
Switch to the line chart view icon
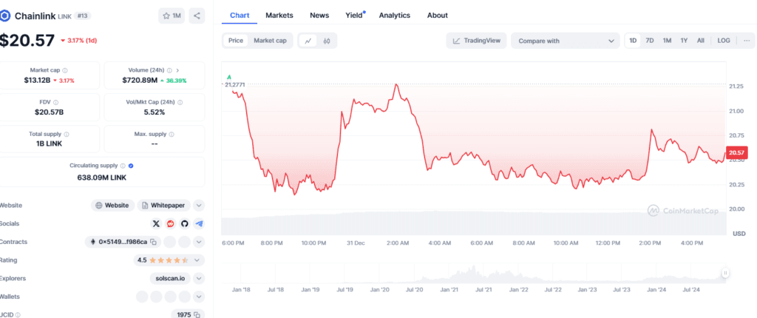tap(308, 41)
